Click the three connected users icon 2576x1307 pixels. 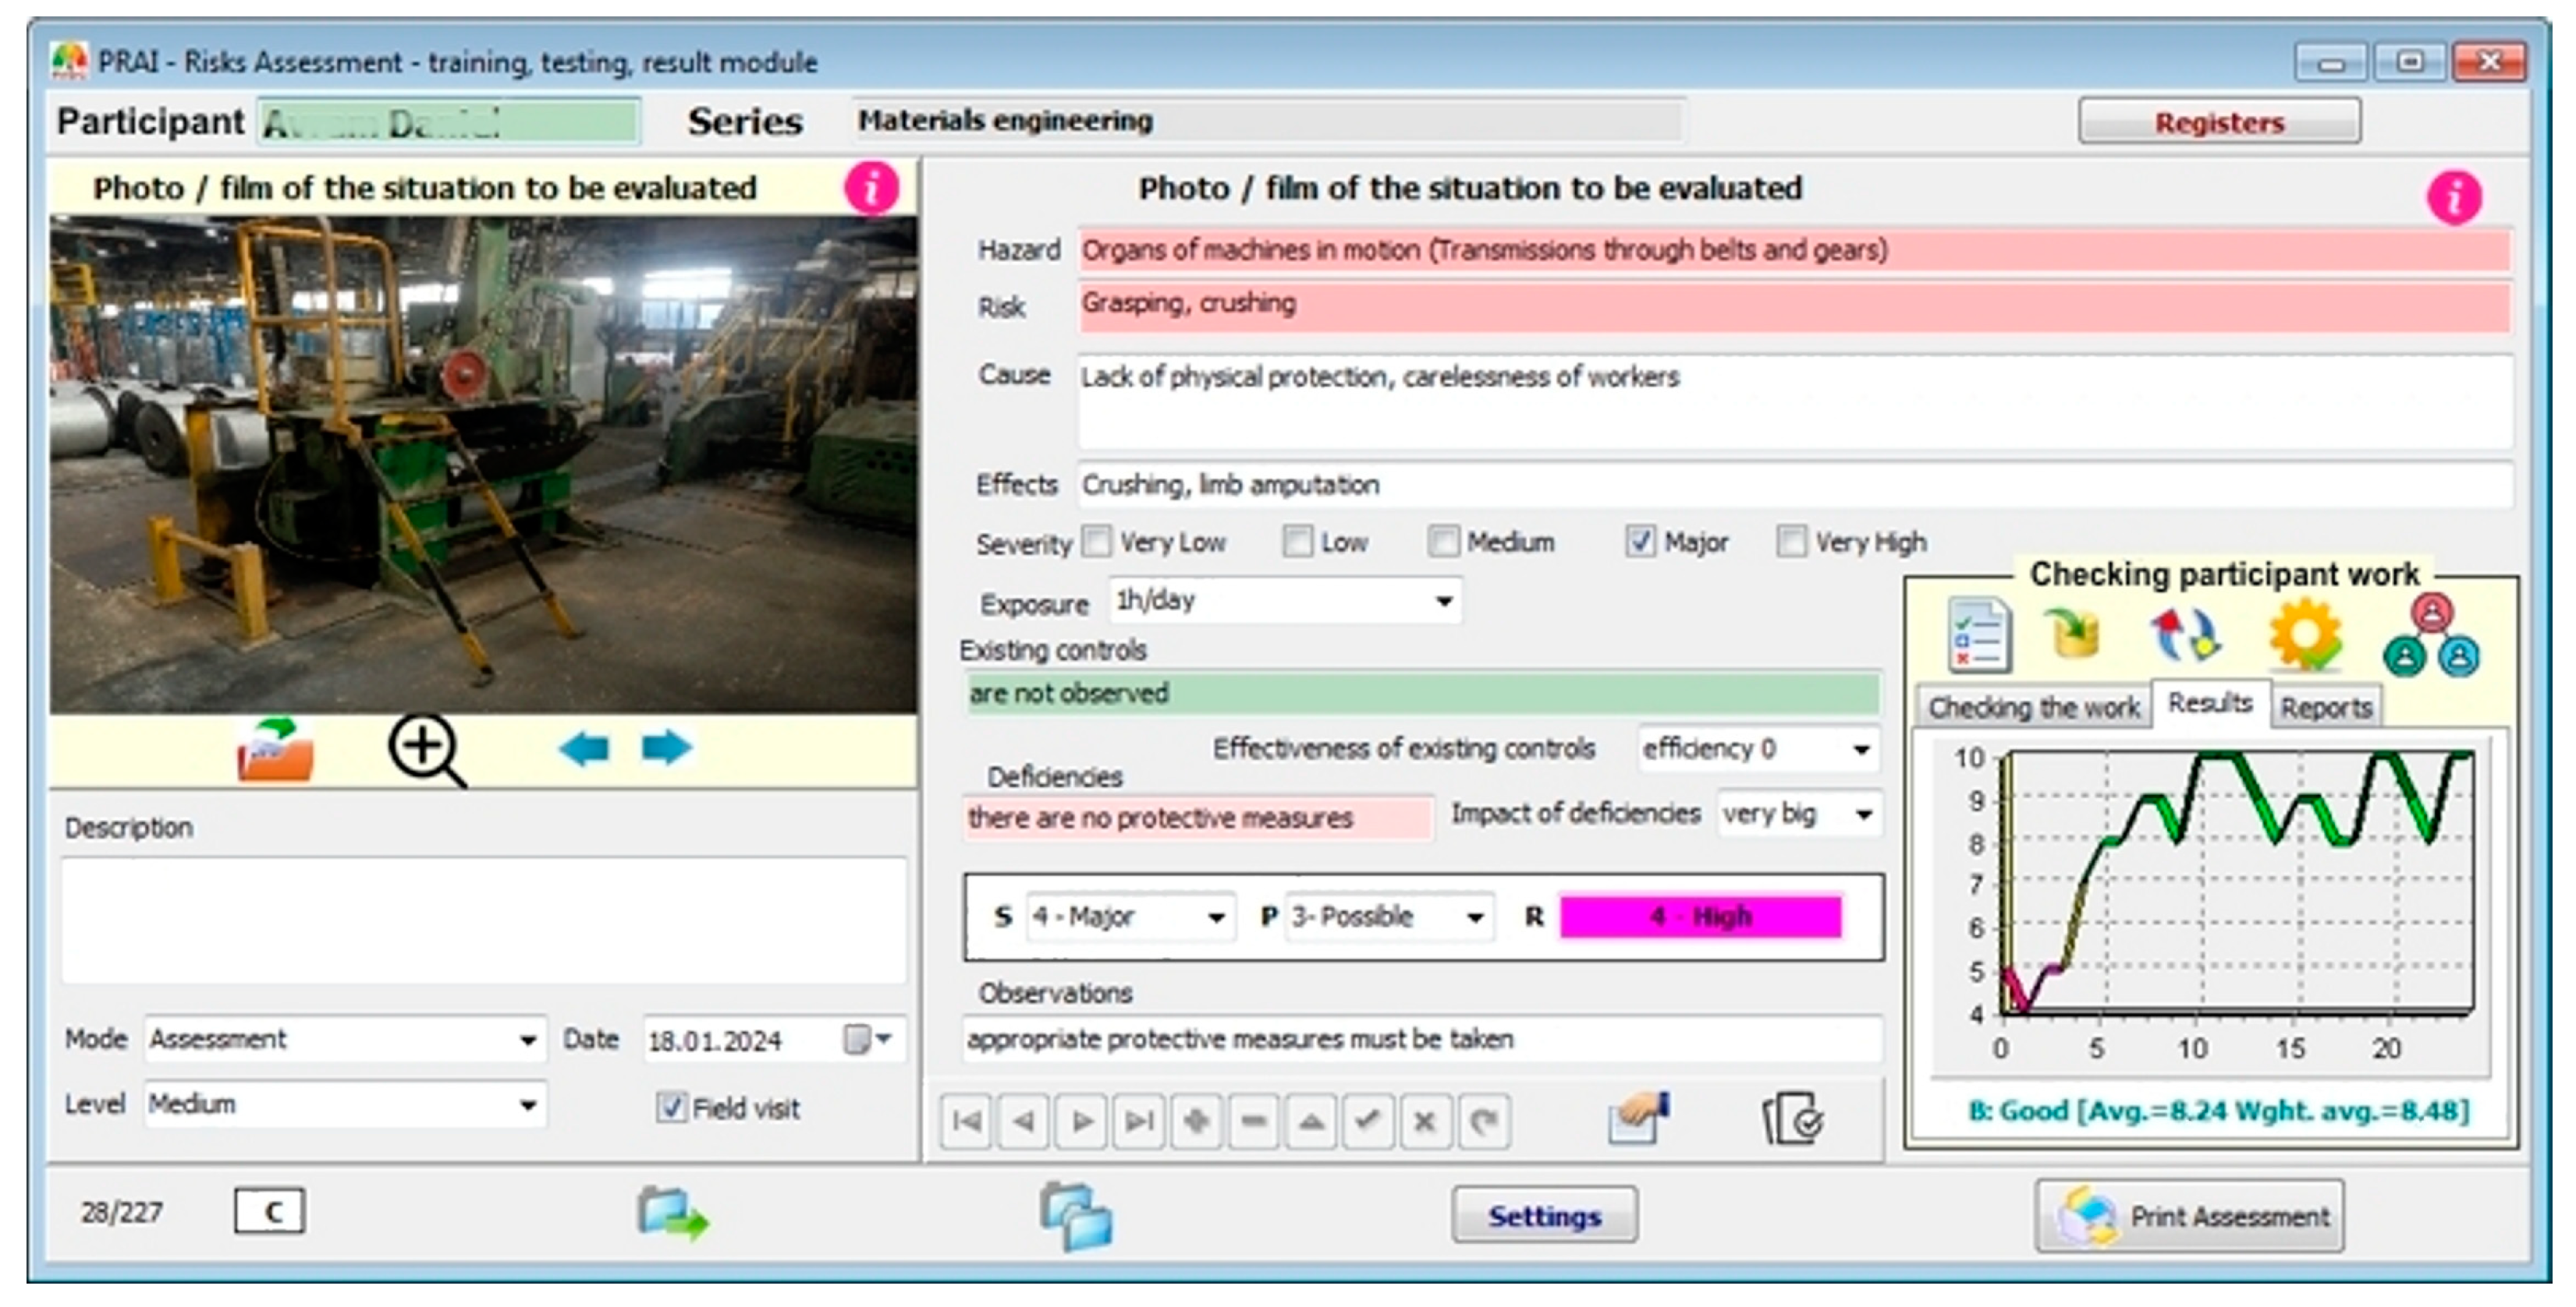(x=2431, y=635)
